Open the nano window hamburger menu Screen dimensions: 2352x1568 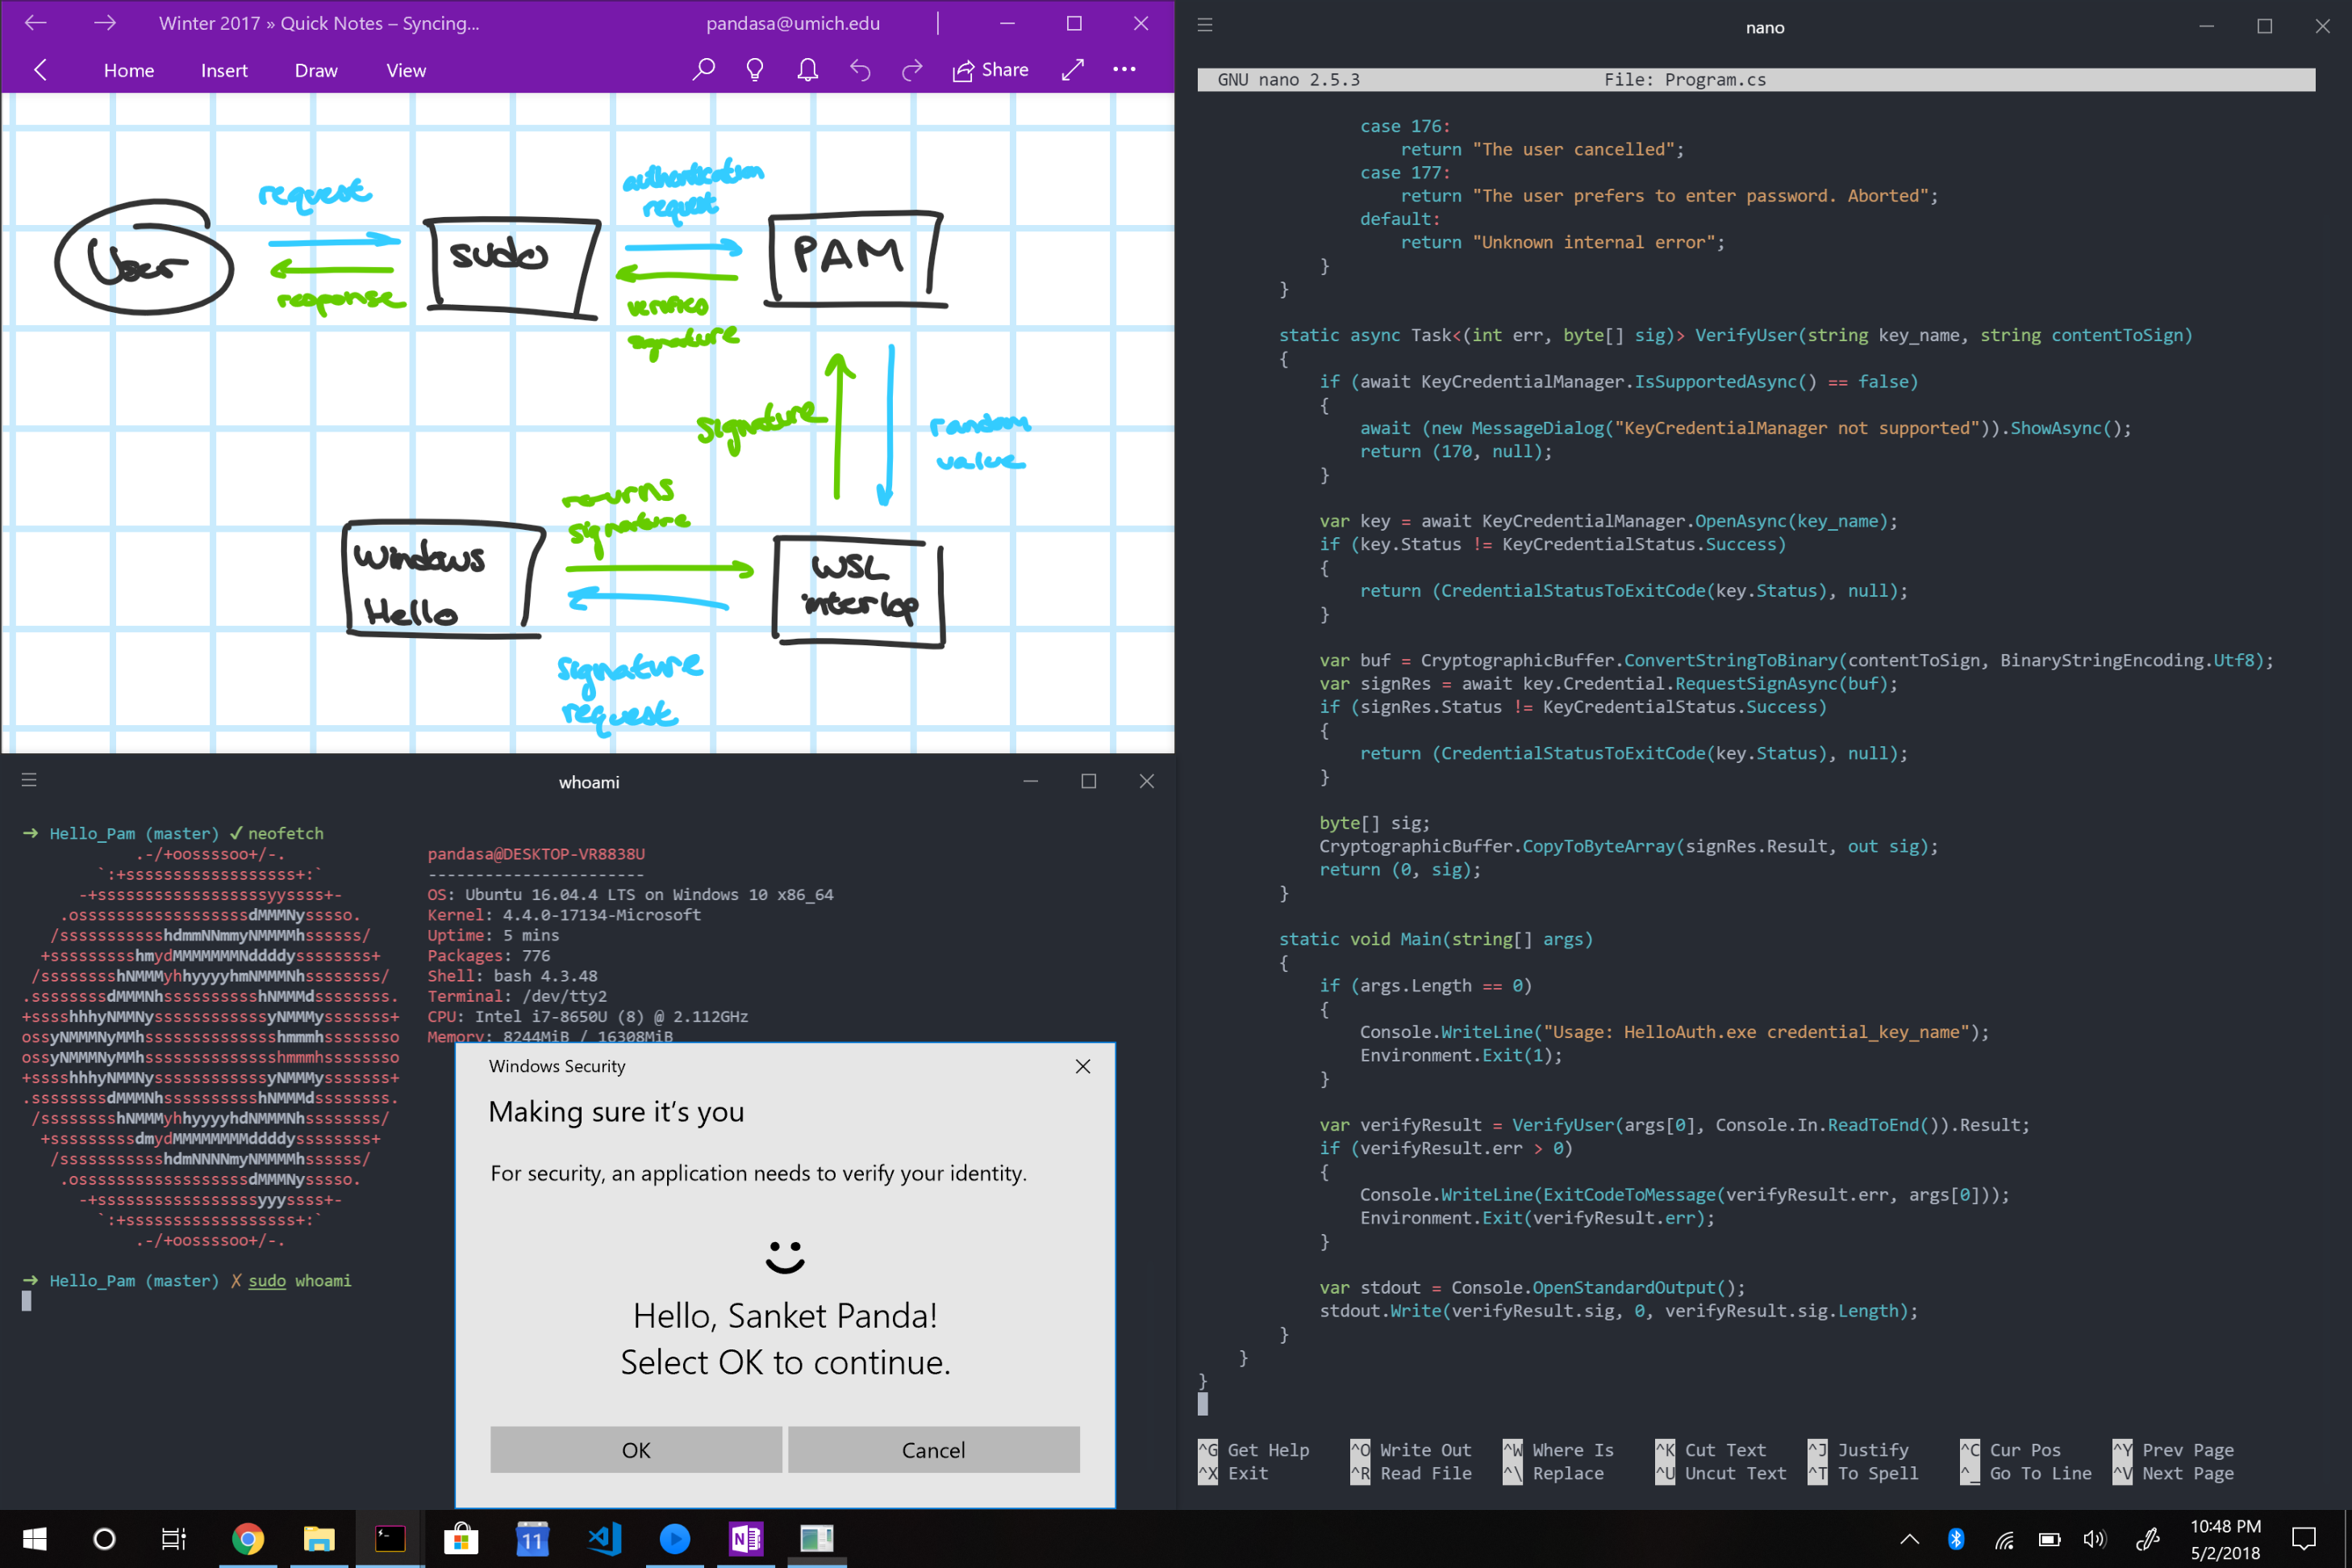pyautogui.click(x=1205, y=25)
